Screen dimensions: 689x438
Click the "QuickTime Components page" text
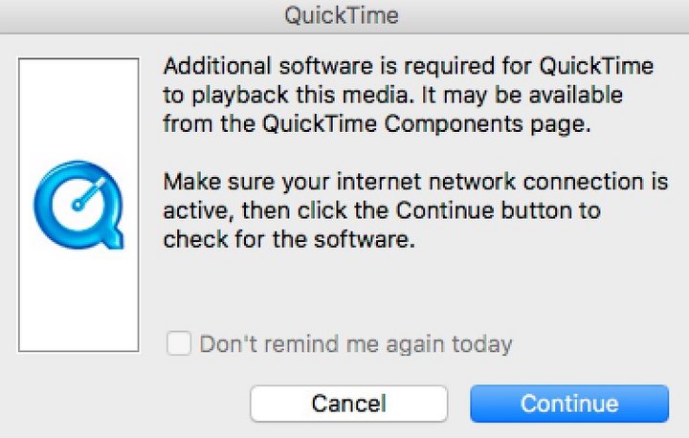427,124
